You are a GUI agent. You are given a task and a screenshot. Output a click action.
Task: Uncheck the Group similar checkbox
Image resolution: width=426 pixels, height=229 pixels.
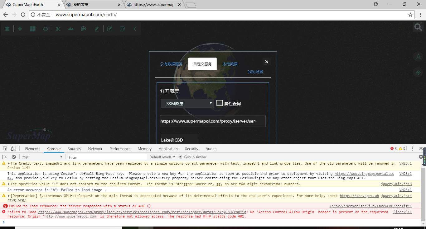coord(180,157)
